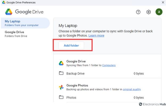
Task: Select the My Laptop sidebar tab
Action: [x=25, y=23]
